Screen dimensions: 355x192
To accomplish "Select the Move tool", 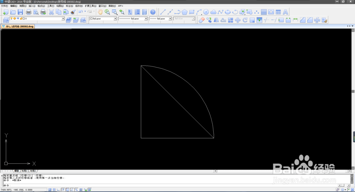I will (x=238, y=20).
